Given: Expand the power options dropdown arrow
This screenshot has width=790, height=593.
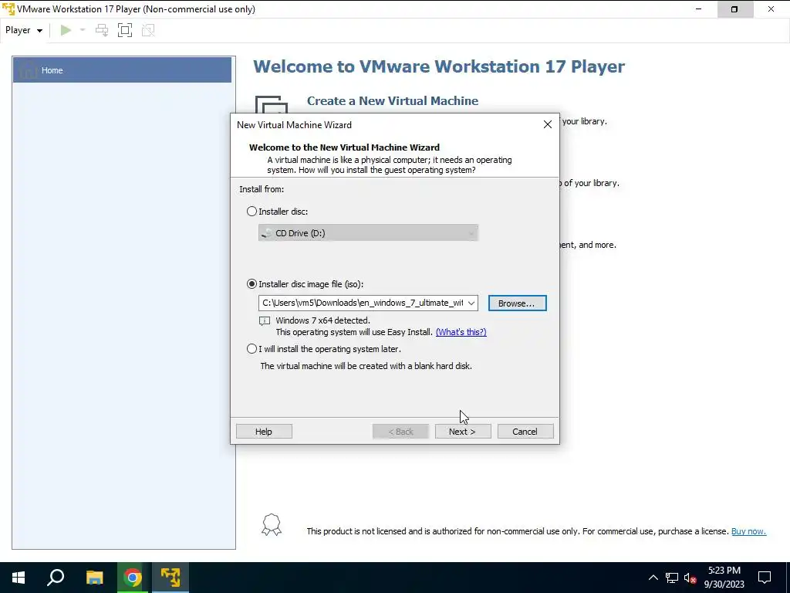Looking at the screenshot, I should click(x=83, y=30).
